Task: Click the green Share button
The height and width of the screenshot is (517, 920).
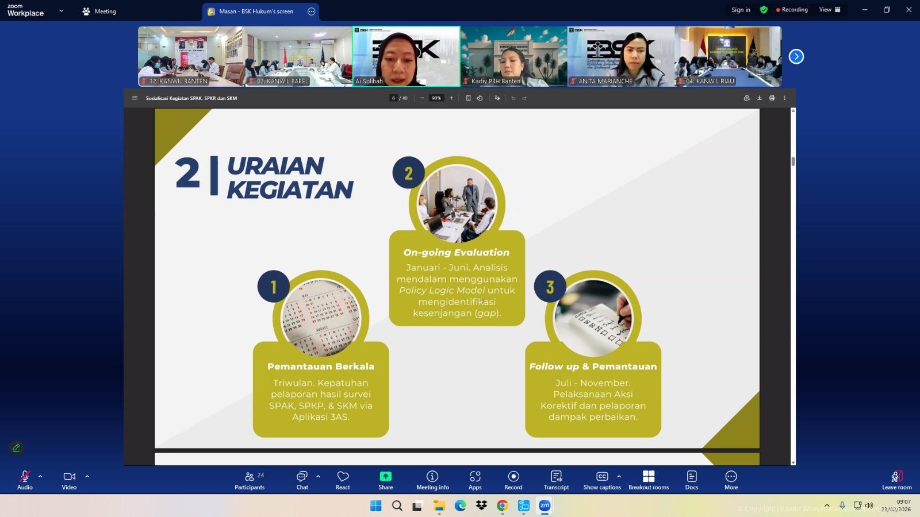Action: click(385, 480)
